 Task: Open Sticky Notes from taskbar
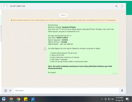26,99
